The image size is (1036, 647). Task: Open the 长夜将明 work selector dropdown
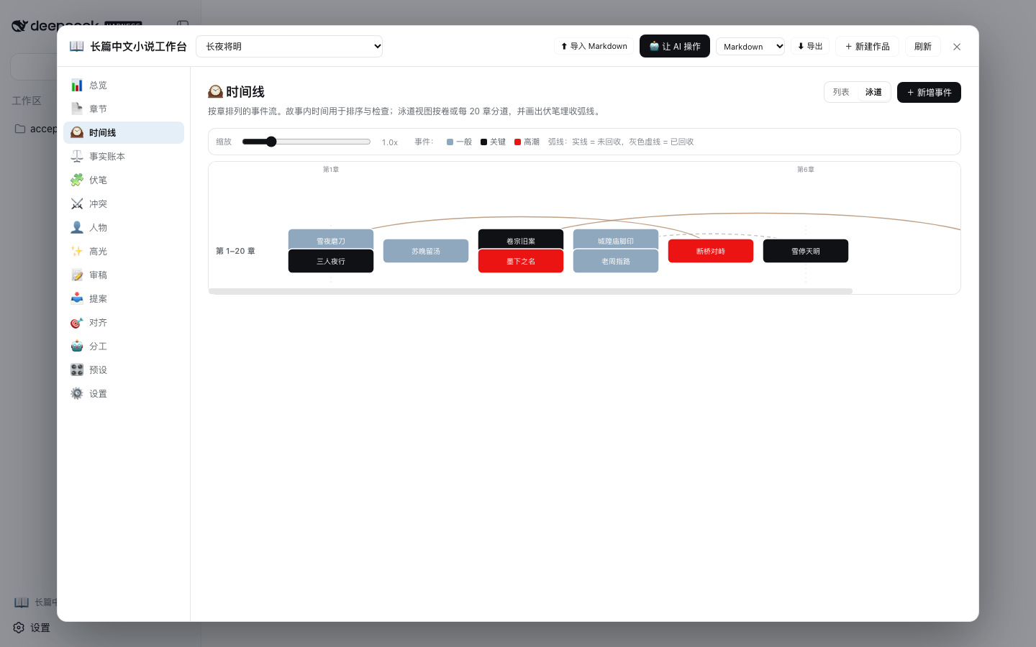pyautogui.click(x=289, y=46)
